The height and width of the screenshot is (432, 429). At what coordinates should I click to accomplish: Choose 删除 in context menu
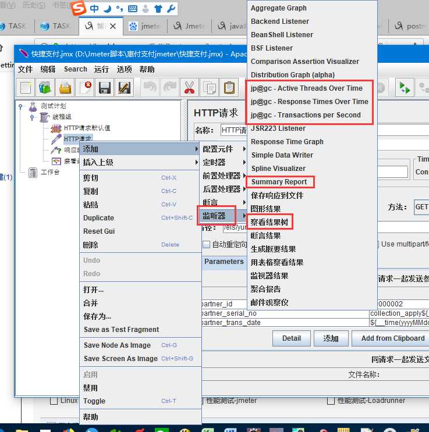(140, 245)
